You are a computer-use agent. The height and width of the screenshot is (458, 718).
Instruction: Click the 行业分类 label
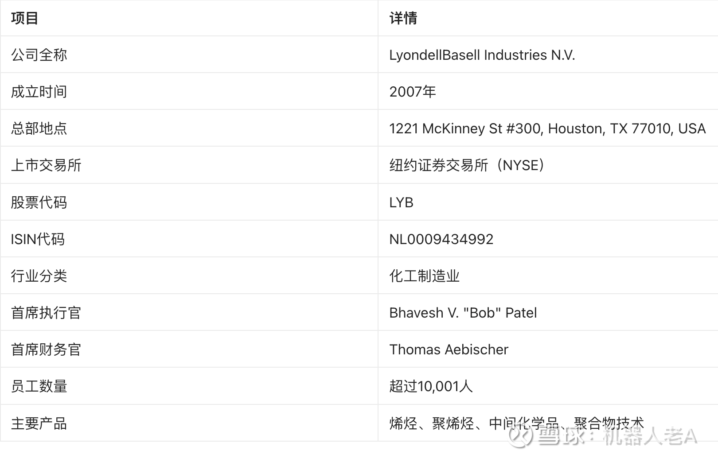[39, 276]
